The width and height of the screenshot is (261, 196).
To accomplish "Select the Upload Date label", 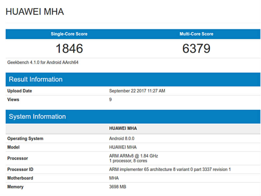I will pos(20,91).
